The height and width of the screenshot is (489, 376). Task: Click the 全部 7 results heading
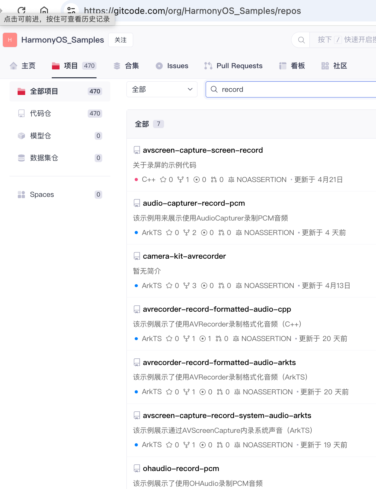click(149, 124)
